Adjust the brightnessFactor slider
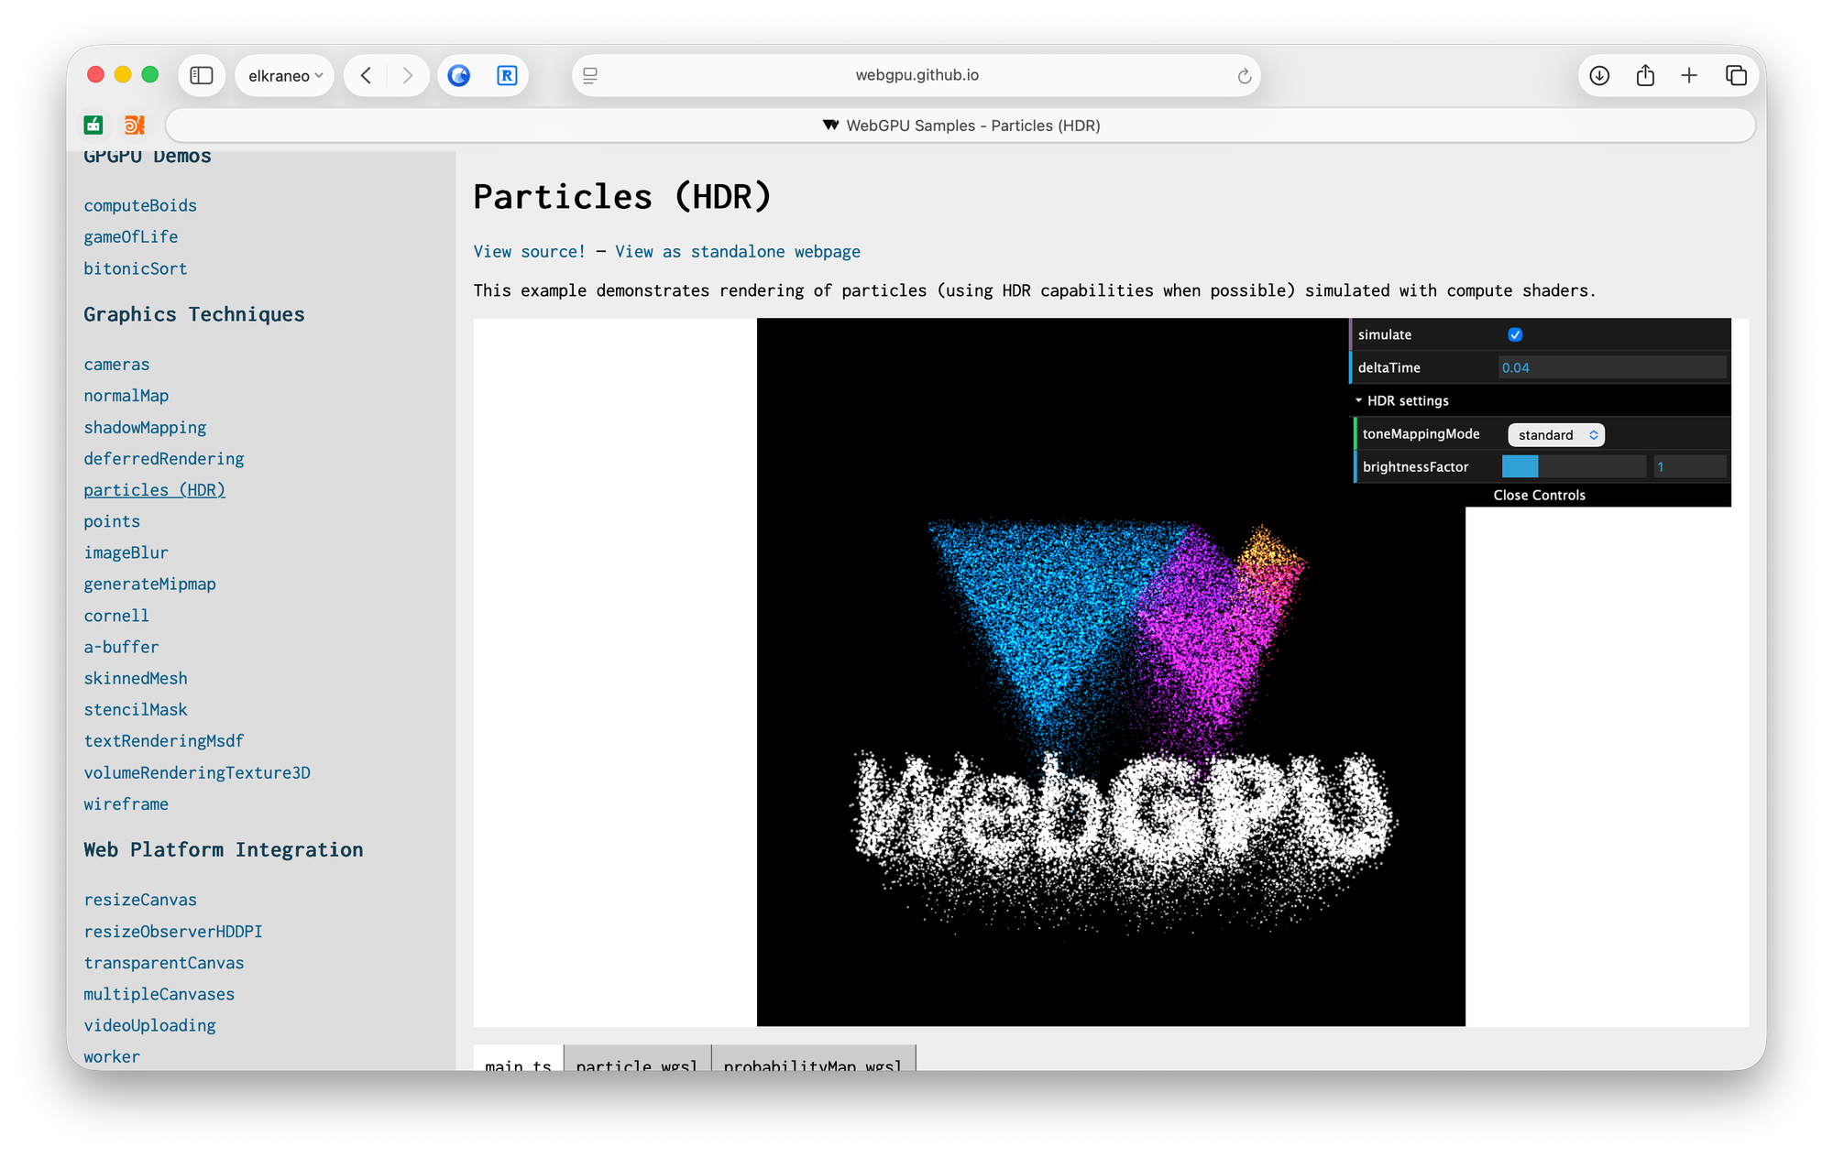 click(x=1573, y=466)
